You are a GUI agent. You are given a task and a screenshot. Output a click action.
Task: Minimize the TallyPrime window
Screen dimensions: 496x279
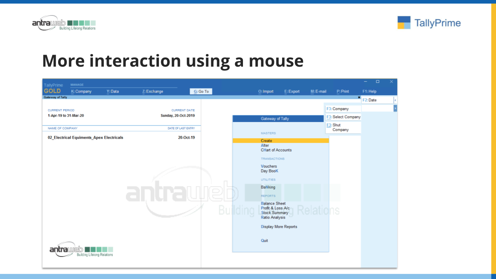[x=365, y=82]
